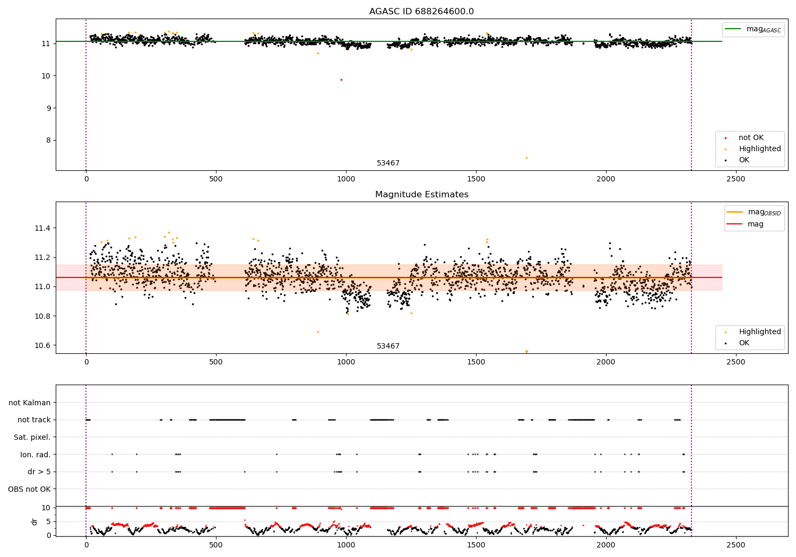Click the 'Sat. pixel.' row label

point(32,437)
